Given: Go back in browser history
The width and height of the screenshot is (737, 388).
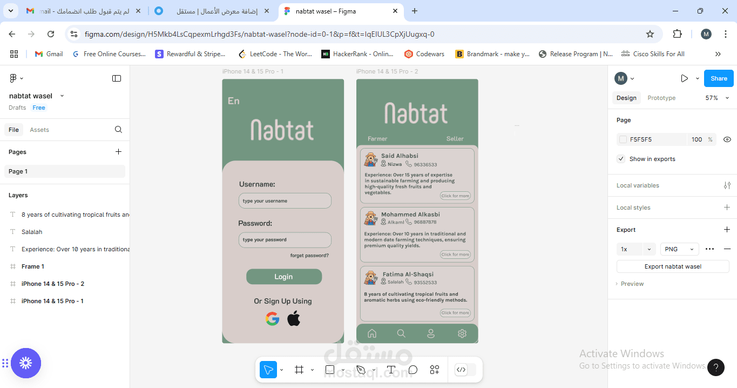Looking at the screenshot, I should tap(12, 34).
